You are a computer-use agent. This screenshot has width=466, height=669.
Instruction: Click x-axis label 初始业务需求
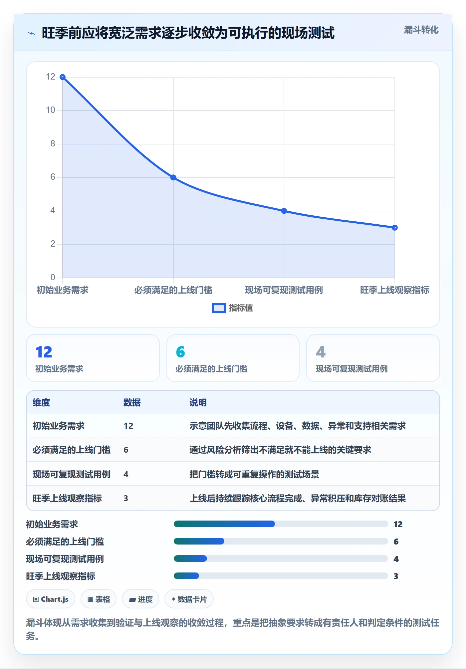click(63, 290)
